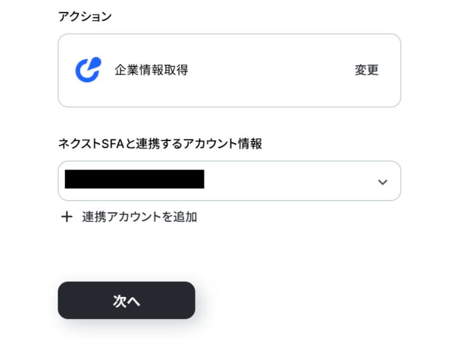
Task: Click the 連携アカウントを追加 link text
Action: tap(139, 217)
